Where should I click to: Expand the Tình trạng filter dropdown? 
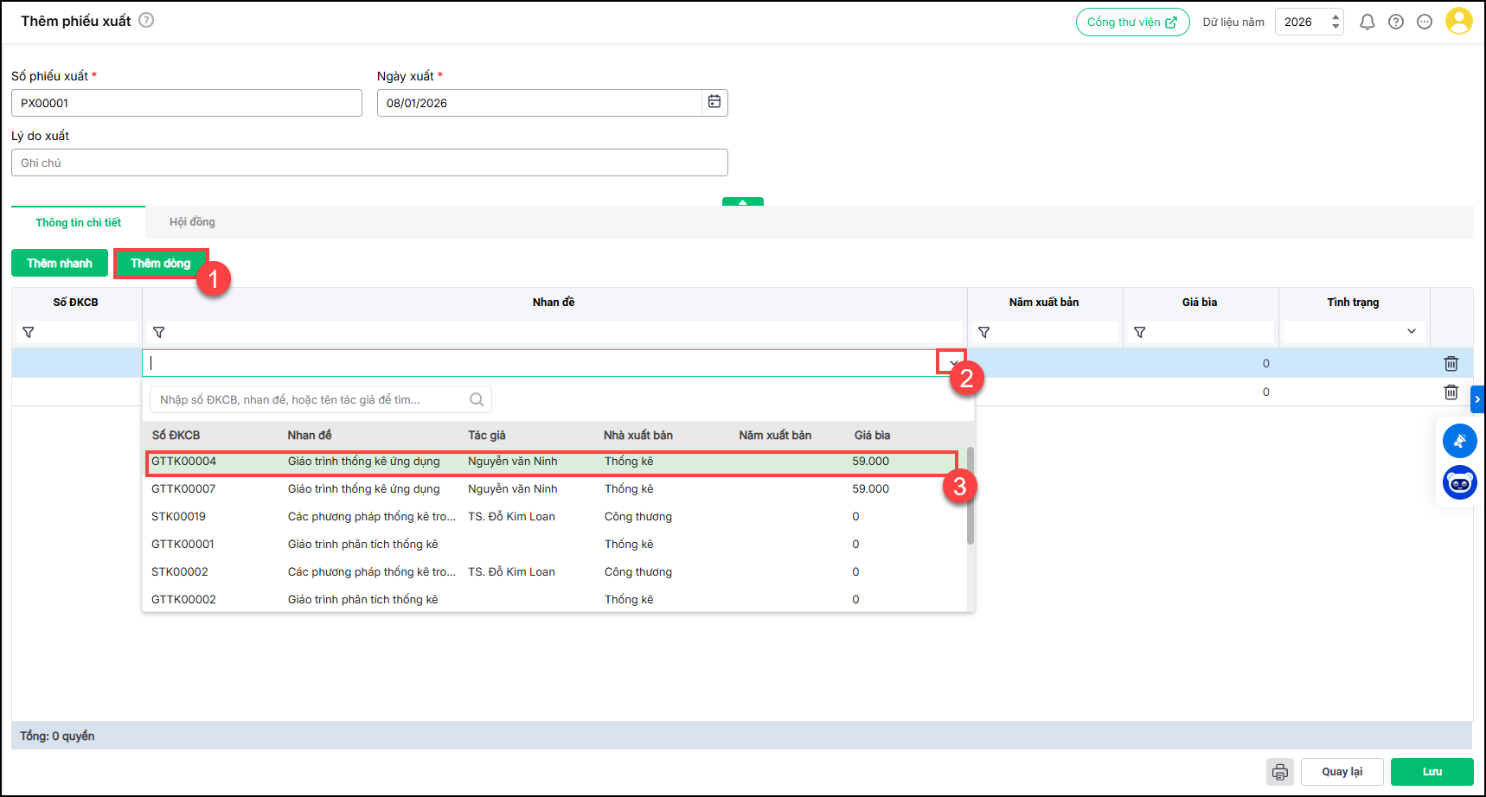click(x=1411, y=332)
